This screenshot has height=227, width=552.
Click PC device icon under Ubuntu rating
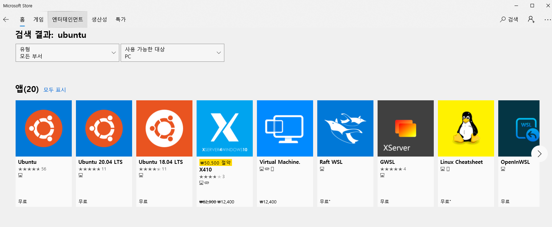pos(20,175)
